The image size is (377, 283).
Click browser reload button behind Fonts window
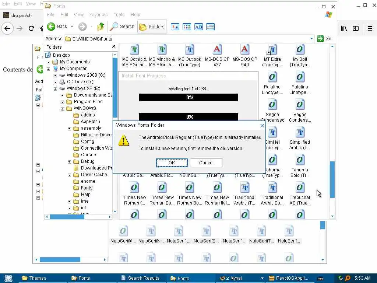[32, 28]
